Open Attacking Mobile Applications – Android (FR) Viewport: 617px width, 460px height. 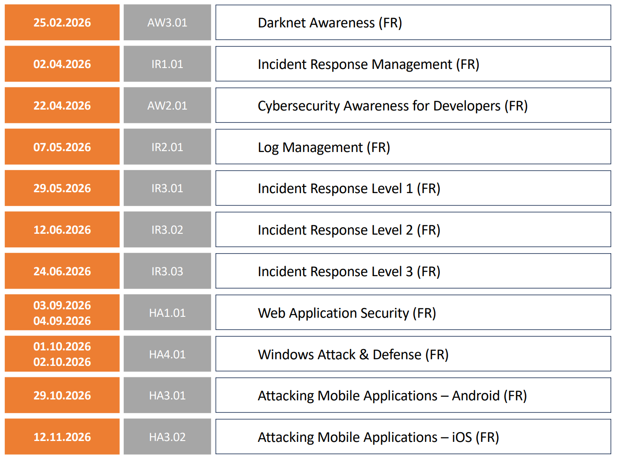click(392, 395)
